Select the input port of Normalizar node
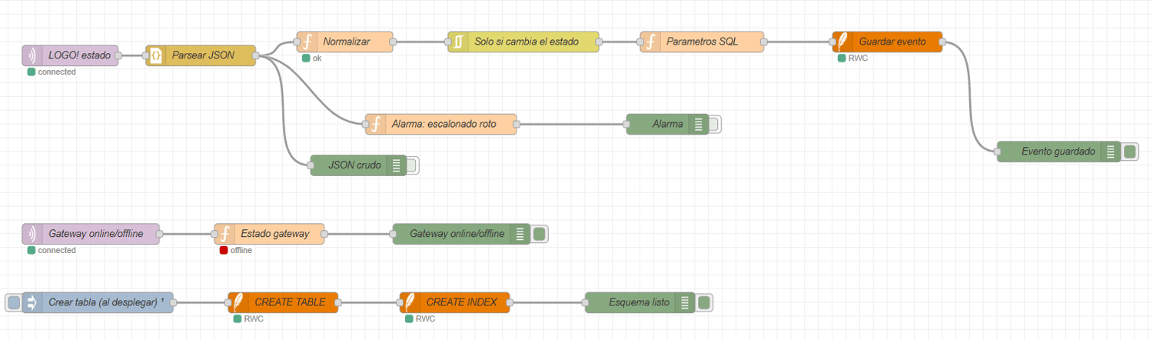Viewport: 1153px width, 340px height. pos(297,42)
